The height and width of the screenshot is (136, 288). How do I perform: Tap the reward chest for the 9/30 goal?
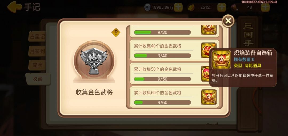click(209, 30)
